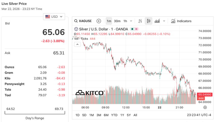Screen dimensions: 215x122
Task: Toggle the 1h interval button
Action: (x=125, y=21)
